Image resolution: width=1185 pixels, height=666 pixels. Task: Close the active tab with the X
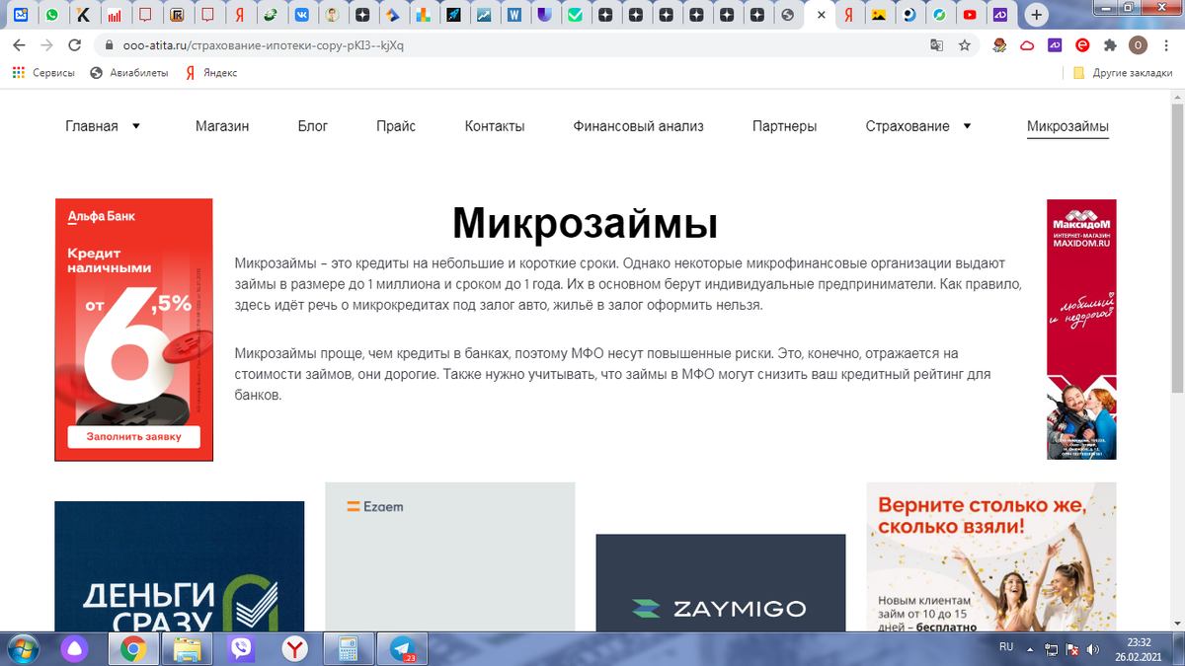tap(821, 16)
